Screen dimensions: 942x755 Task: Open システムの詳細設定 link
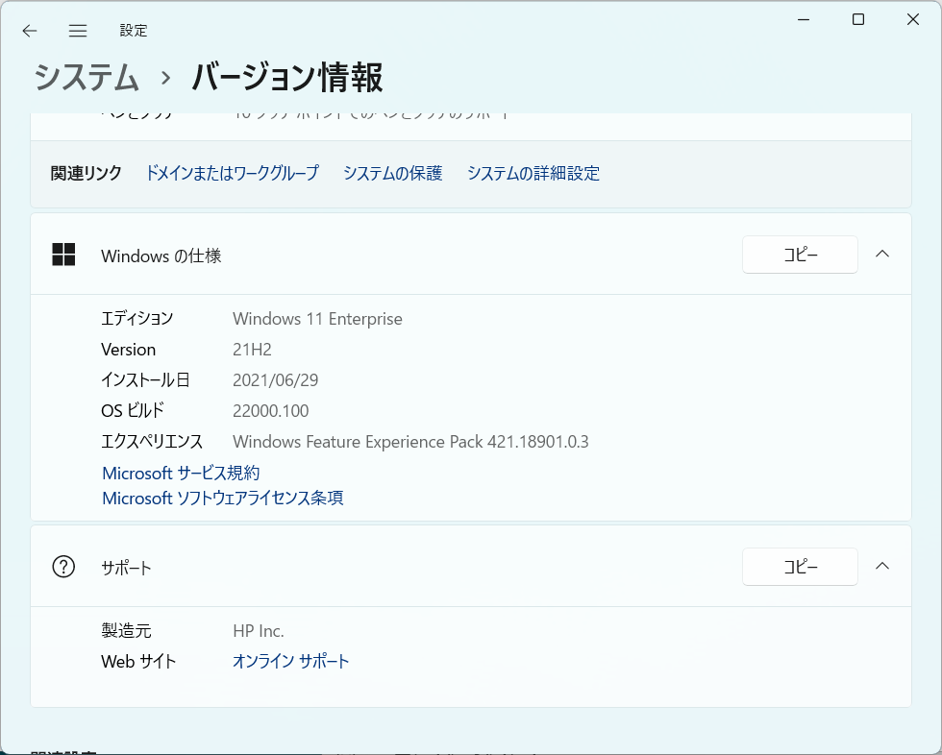point(533,174)
